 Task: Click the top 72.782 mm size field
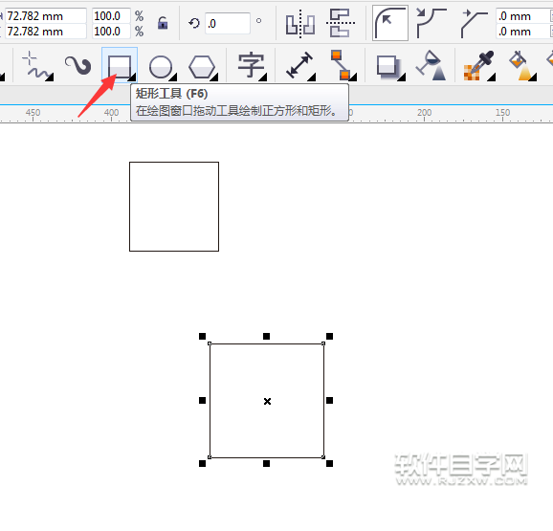pyautogui.click(x=46, y=16)
